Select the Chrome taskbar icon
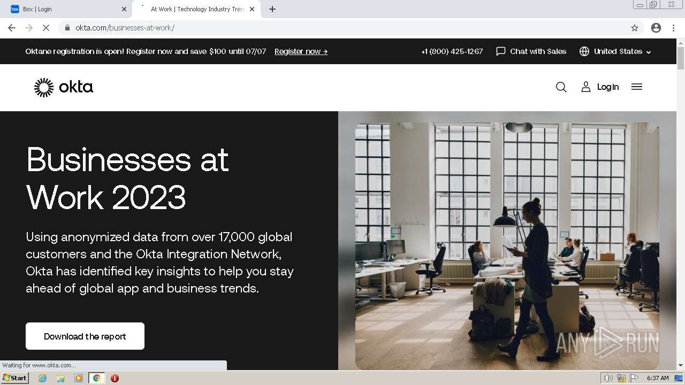The width and height of the screenshot is (685, 385). (x=96, y=378)
